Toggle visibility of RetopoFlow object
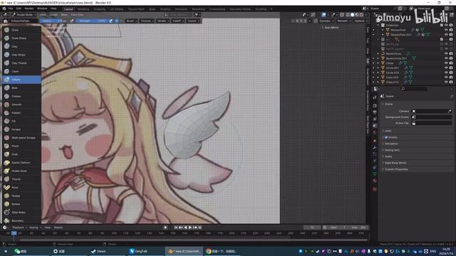 (x=446, y=30)
